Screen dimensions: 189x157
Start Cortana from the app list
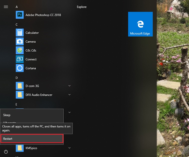coord(31,68)
